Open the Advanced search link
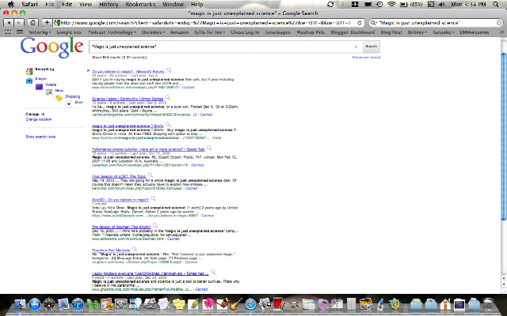The height and width of the screenshot is (316, 507). click(x=366, y=58)
